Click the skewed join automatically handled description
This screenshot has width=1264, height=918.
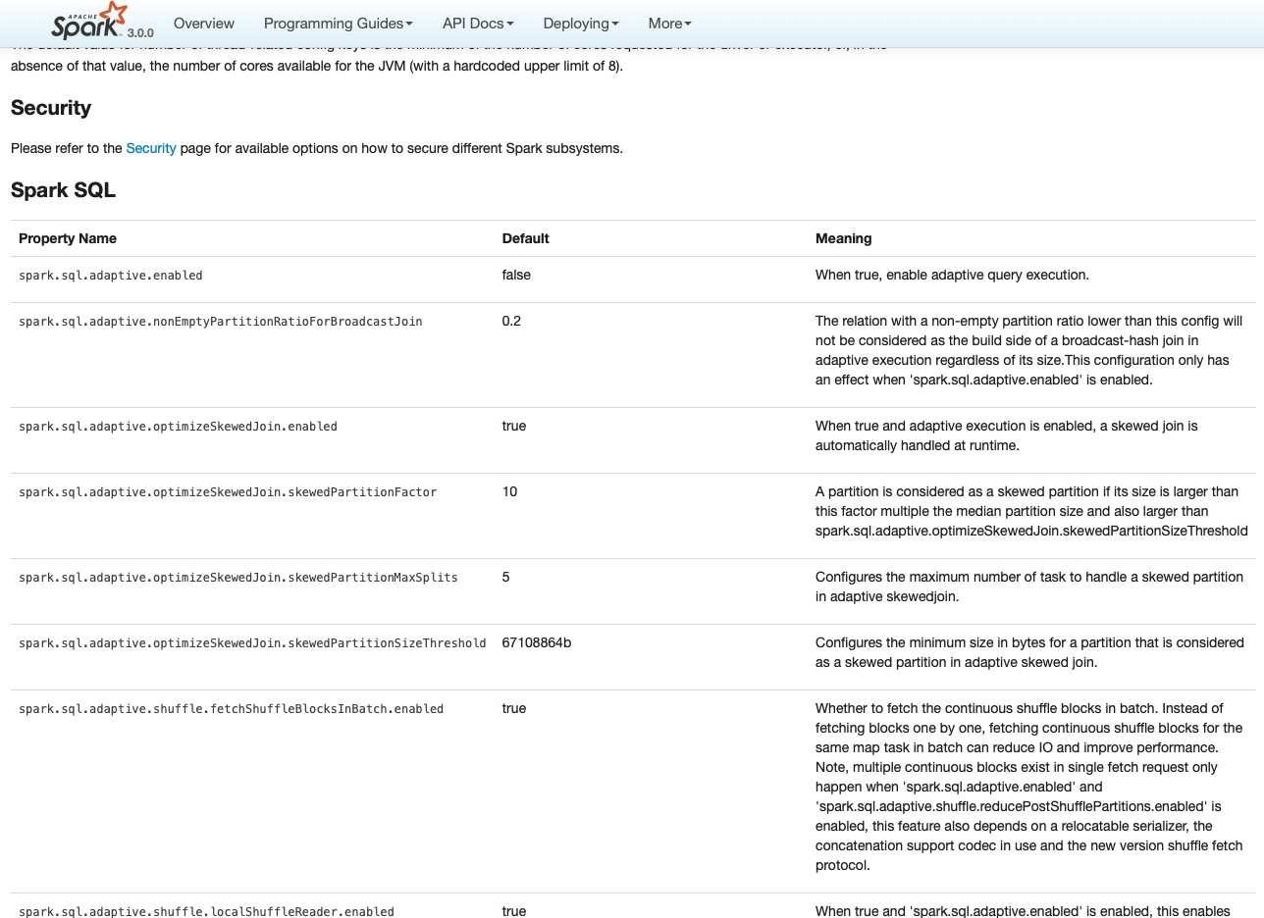tap(1007, 435)
